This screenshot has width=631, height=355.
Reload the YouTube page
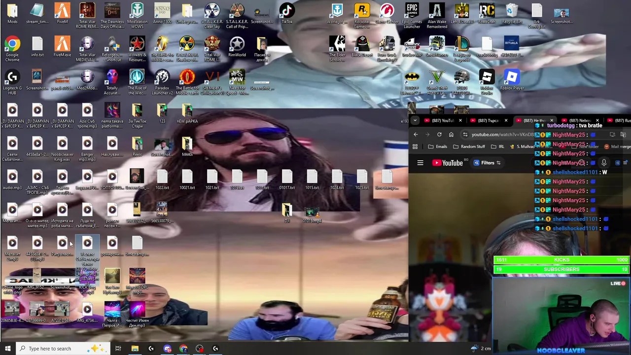tap(439, 135)
